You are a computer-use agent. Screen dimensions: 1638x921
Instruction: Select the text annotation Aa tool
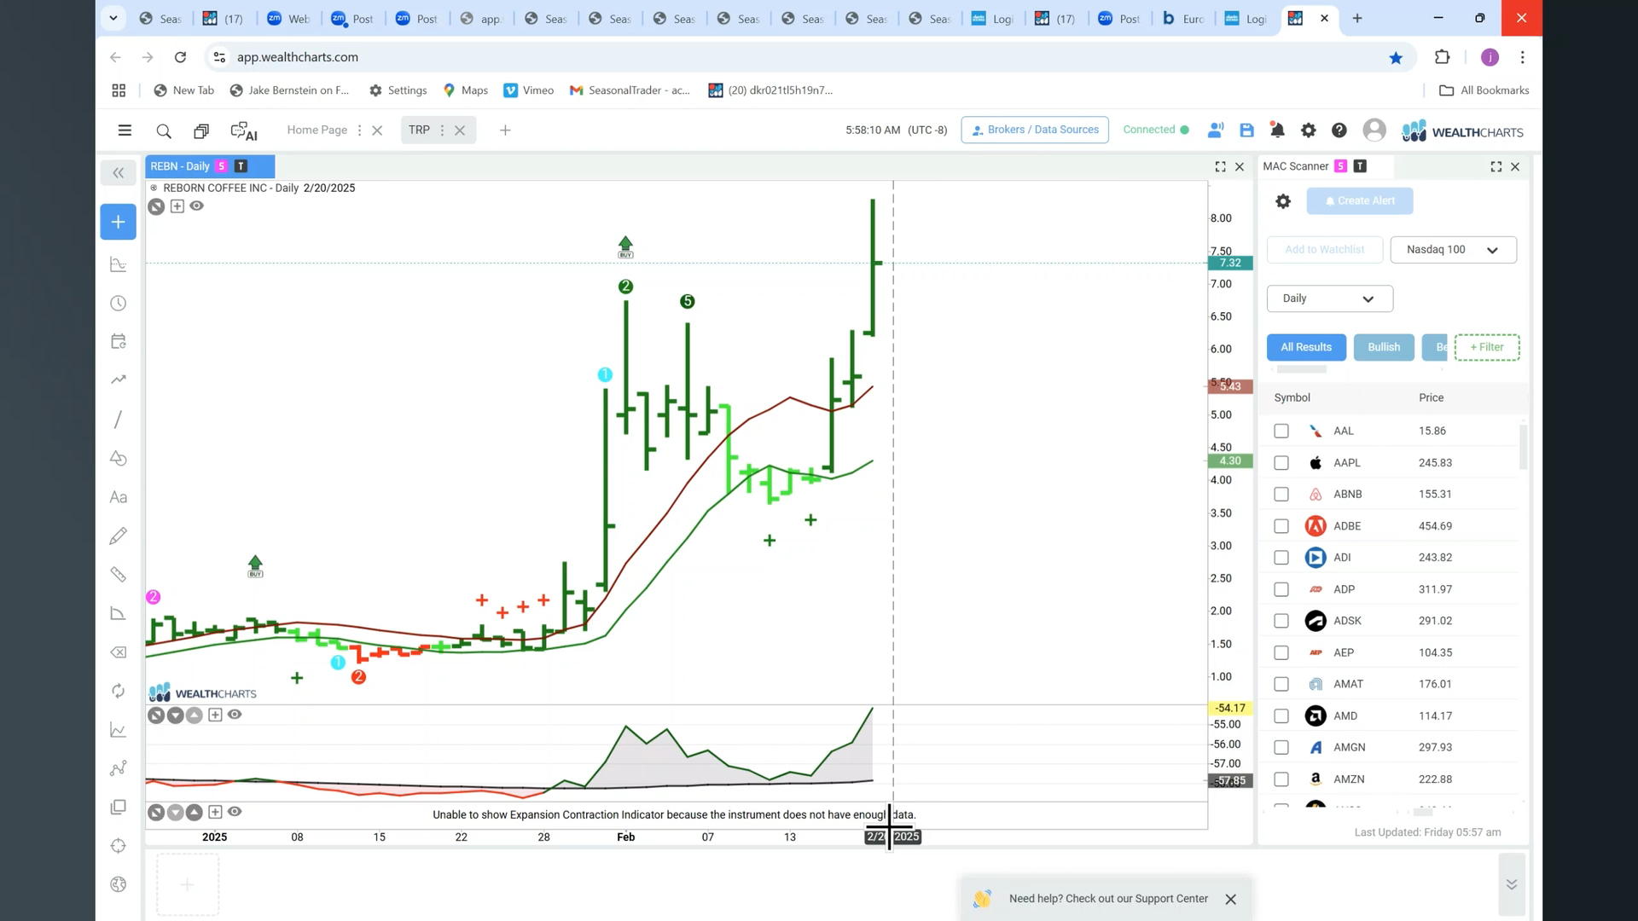(x=119, y=497)
